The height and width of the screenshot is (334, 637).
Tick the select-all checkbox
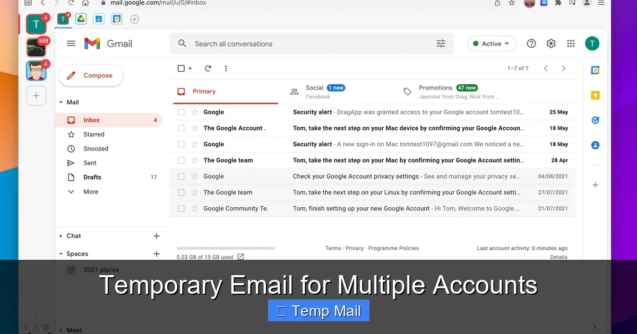tap(181, 68)
